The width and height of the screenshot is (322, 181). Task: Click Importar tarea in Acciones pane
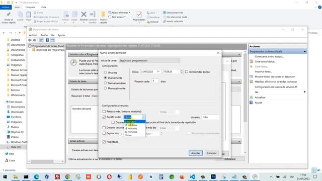(x=263, y=71)
